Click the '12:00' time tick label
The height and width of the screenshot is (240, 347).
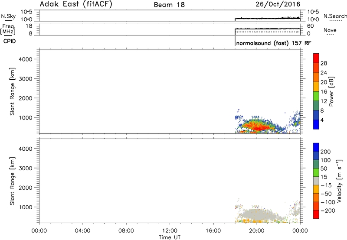click(170, 231)
